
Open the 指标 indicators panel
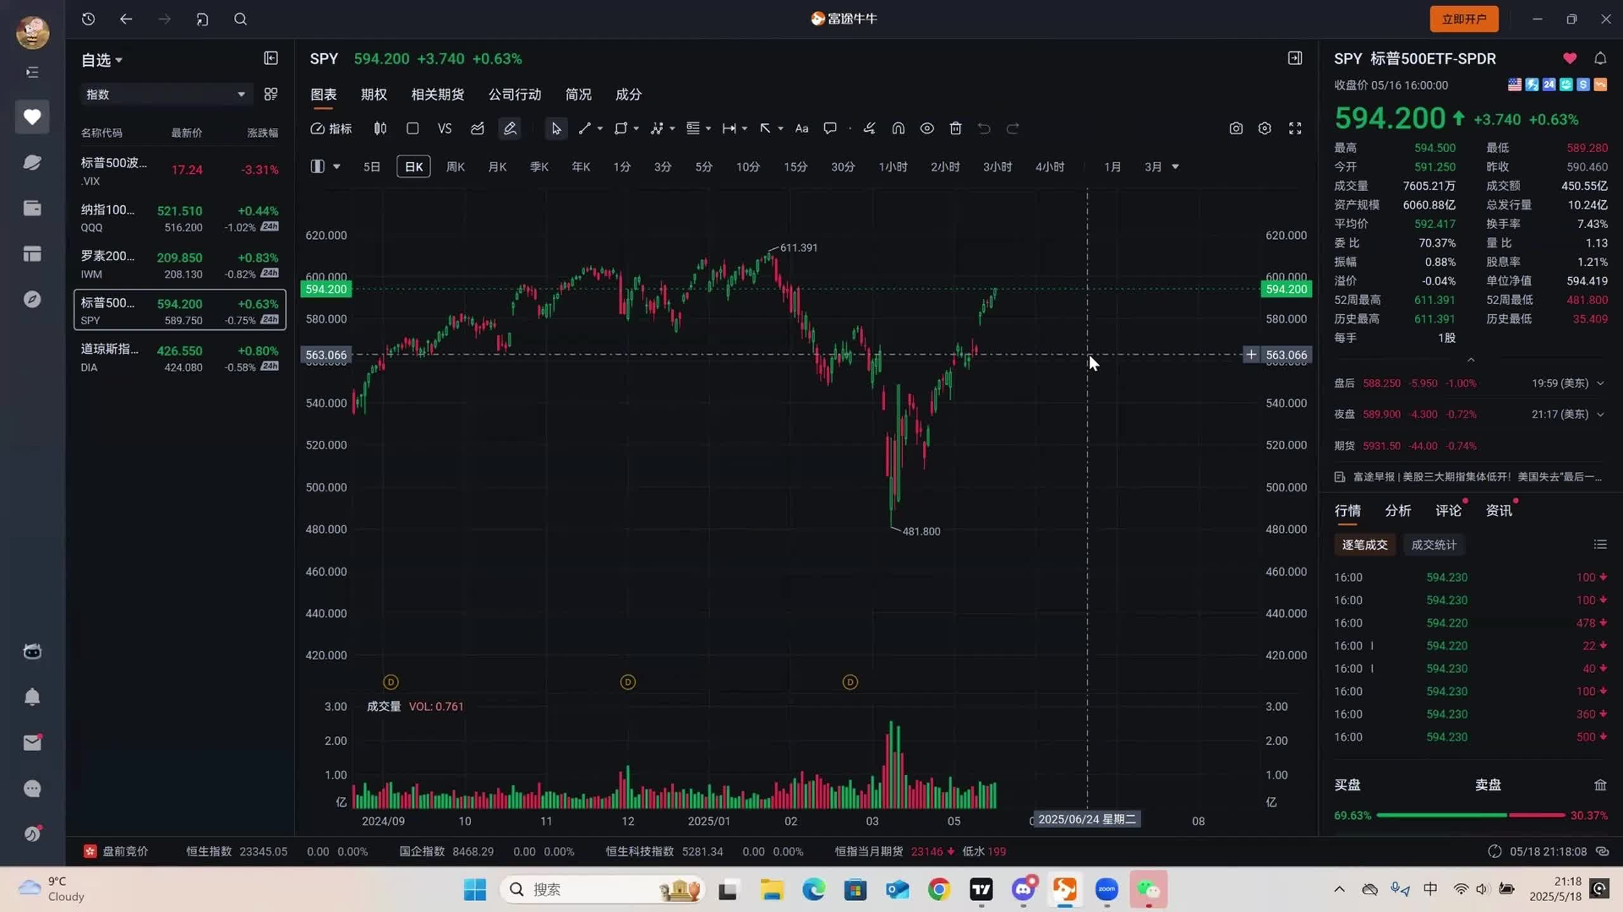click(x=330, y=129)
